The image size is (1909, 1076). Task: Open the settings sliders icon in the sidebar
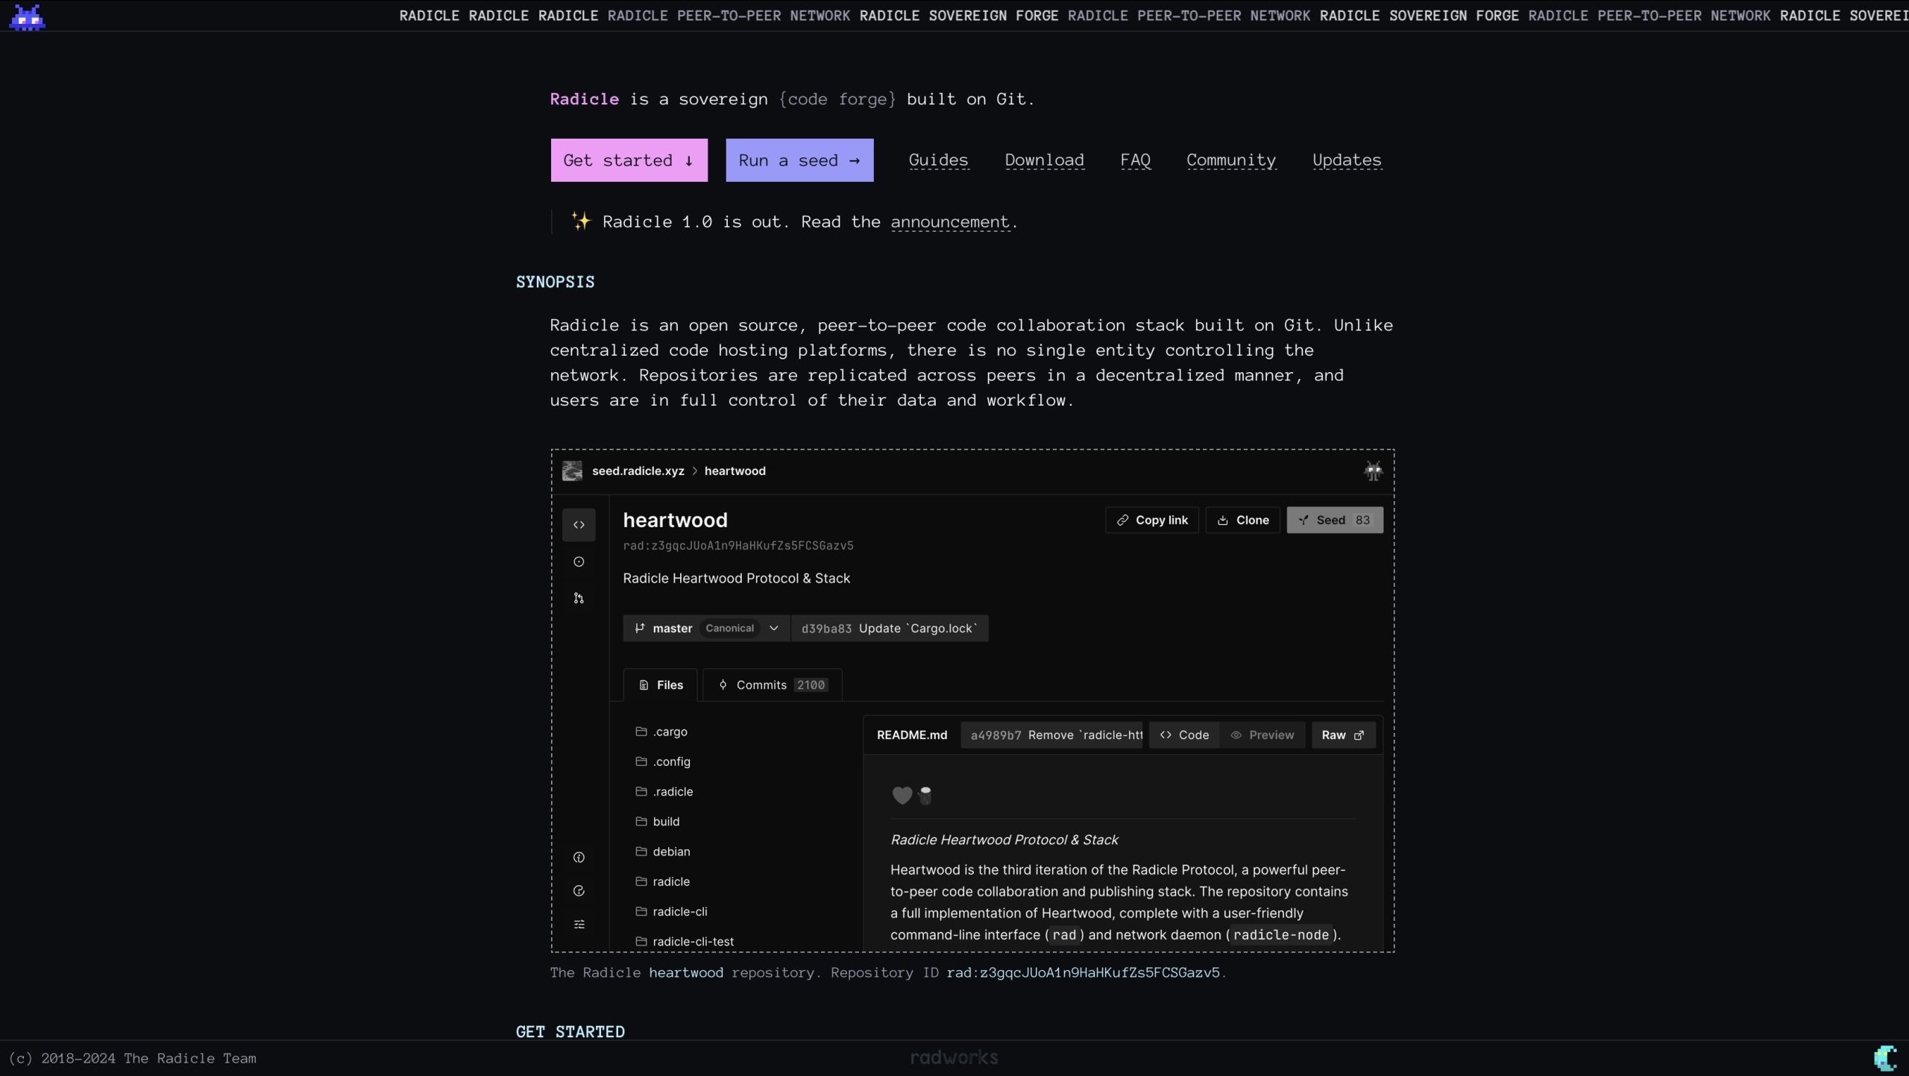579,925
